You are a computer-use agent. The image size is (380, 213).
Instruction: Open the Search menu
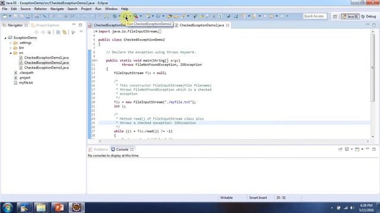click(x=72, y=9)
